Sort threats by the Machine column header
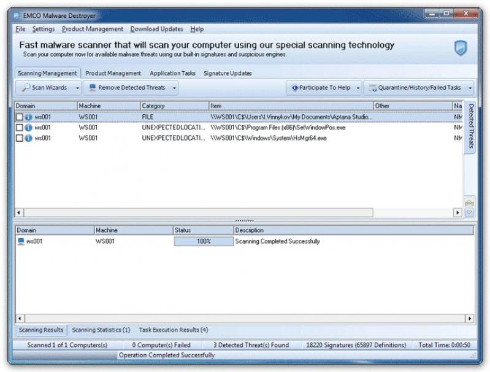 coord(109,106)
